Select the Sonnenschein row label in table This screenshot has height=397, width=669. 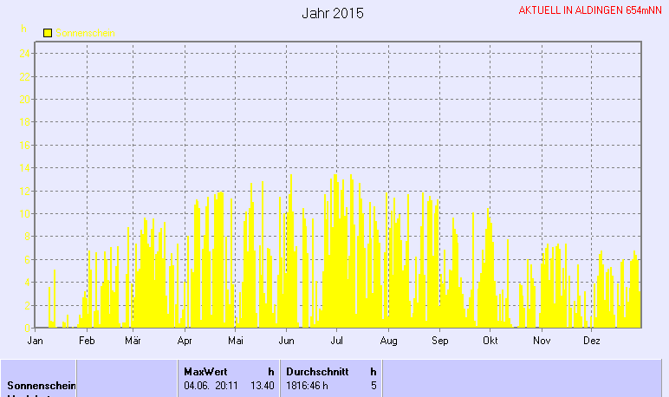point(42,385)
